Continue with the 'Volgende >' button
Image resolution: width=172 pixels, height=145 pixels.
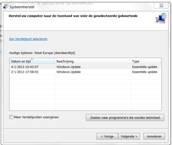pos(129,136)
